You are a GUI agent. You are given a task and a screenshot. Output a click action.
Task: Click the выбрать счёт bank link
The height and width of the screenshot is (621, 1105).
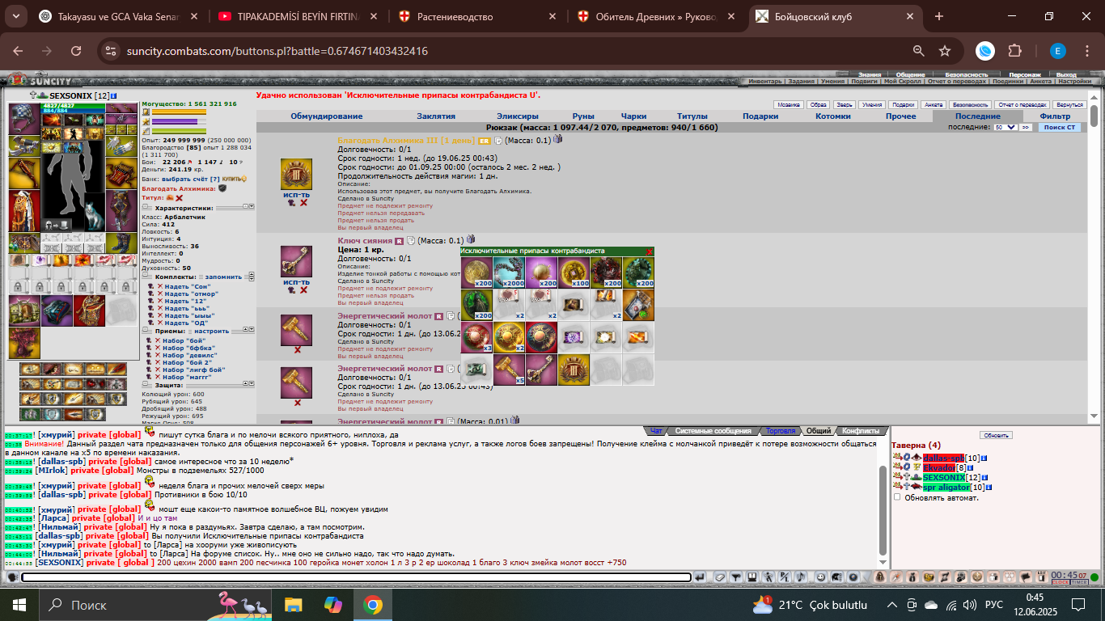[186, 179]
